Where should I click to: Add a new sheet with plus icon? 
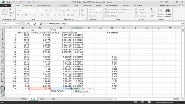(53, 99)
